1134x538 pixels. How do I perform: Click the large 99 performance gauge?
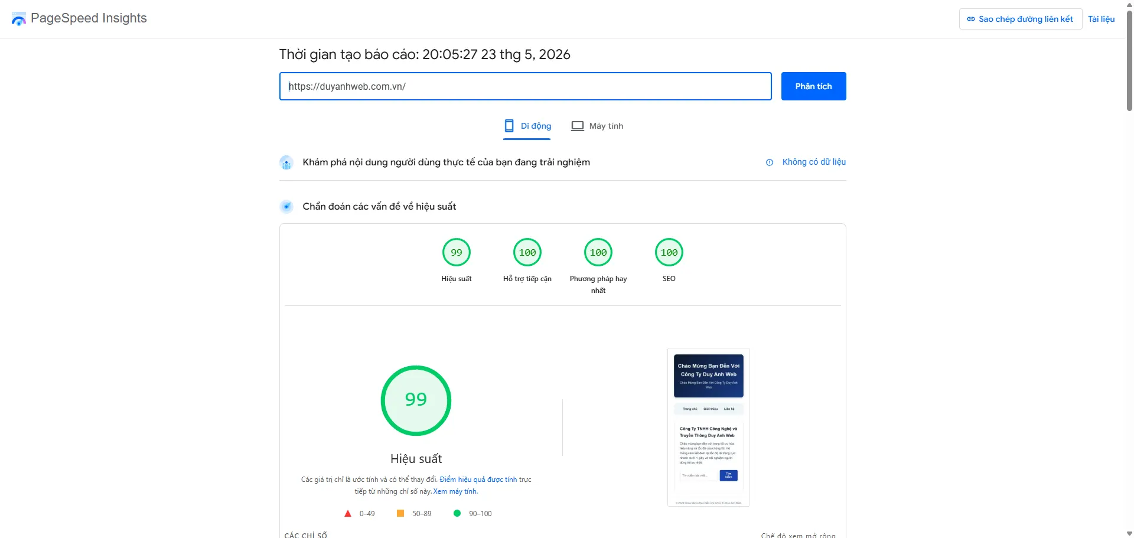416,400
